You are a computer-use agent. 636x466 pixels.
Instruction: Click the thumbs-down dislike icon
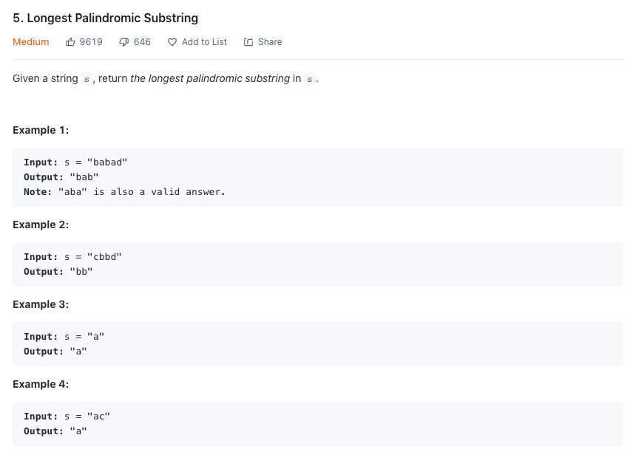pos(124,42)
